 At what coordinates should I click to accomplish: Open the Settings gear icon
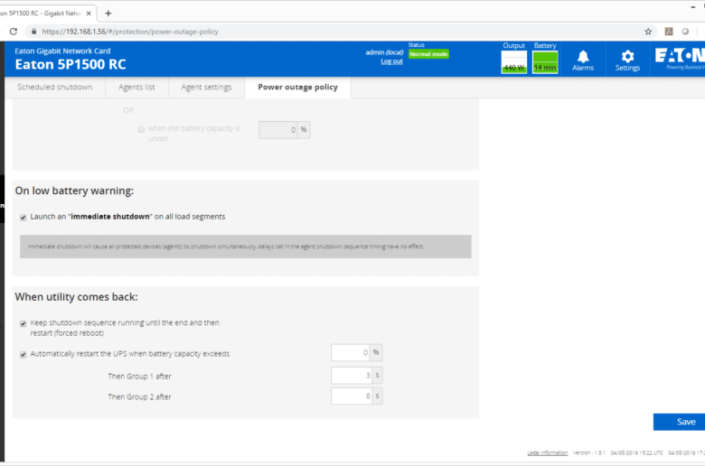627,61
